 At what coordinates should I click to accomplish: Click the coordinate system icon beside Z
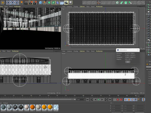[x=21, y=3]
